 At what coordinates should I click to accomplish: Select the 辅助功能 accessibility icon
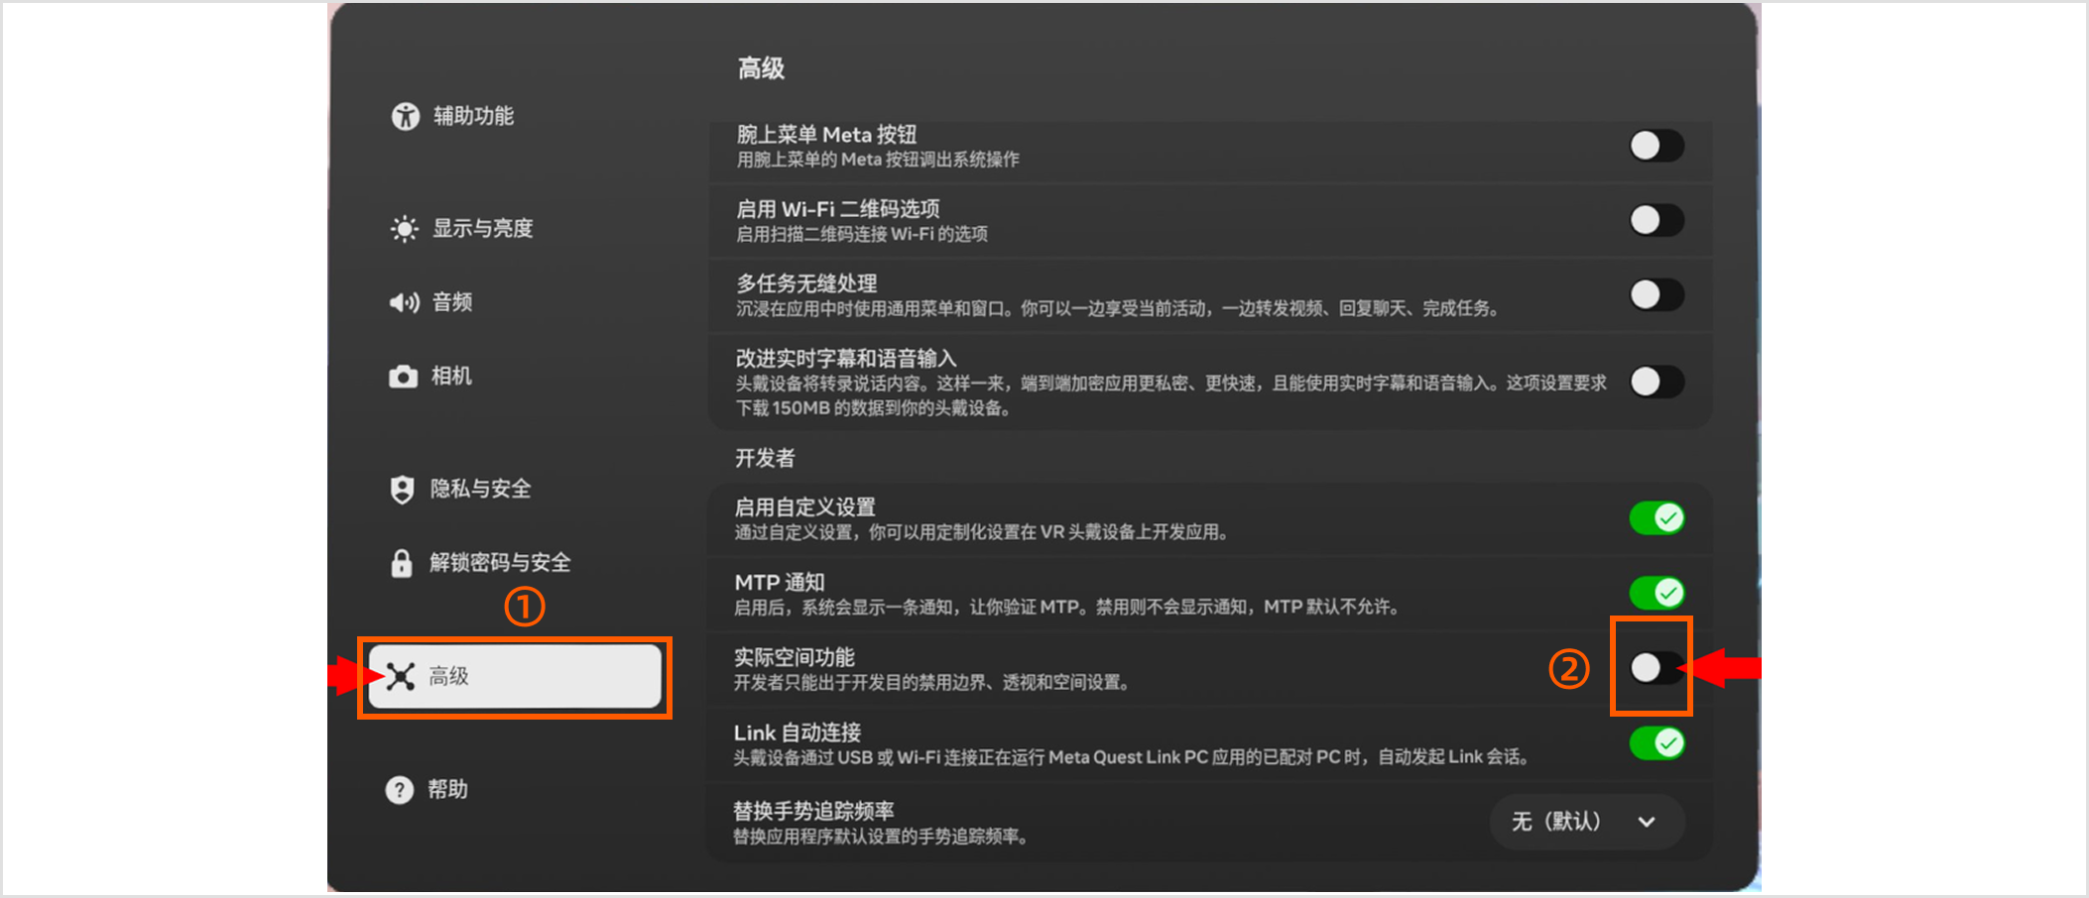click(406, 115)
